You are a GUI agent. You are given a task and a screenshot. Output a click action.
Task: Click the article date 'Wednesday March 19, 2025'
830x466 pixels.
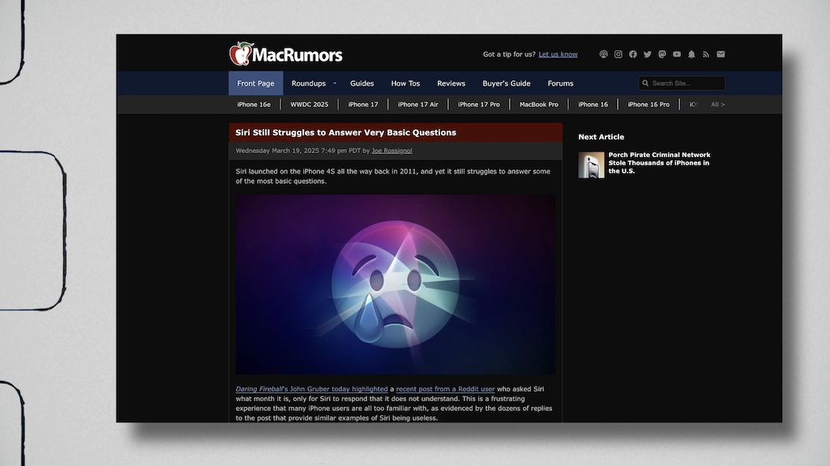pyautogui.click(x=277, y=151)
